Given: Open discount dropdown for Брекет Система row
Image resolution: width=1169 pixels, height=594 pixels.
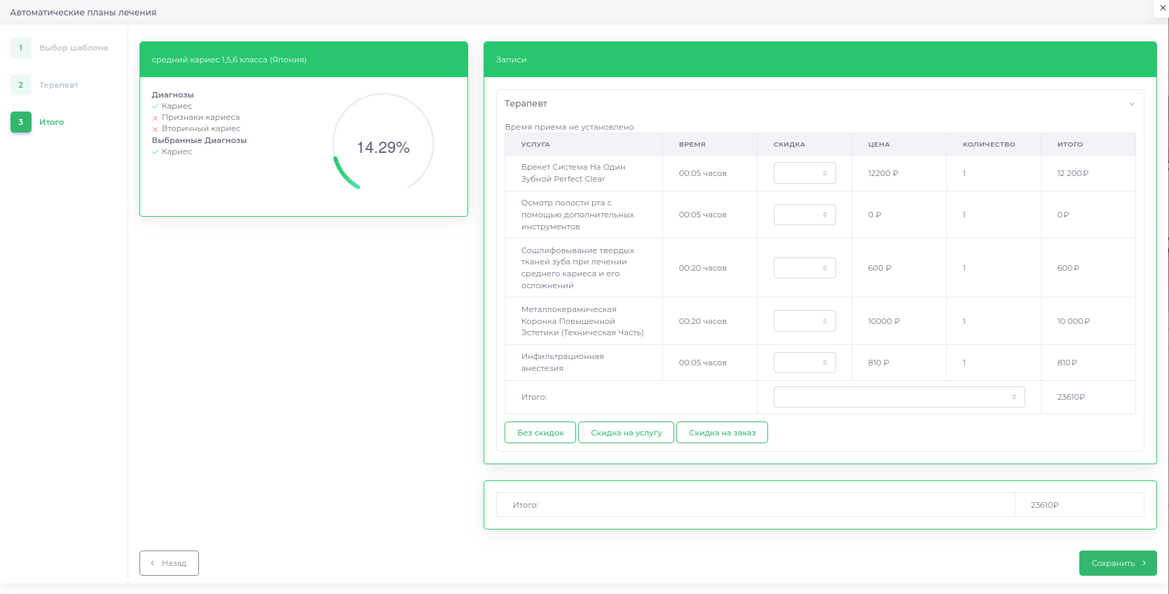Looking at the screenshot, I should (x=804, y=173).
